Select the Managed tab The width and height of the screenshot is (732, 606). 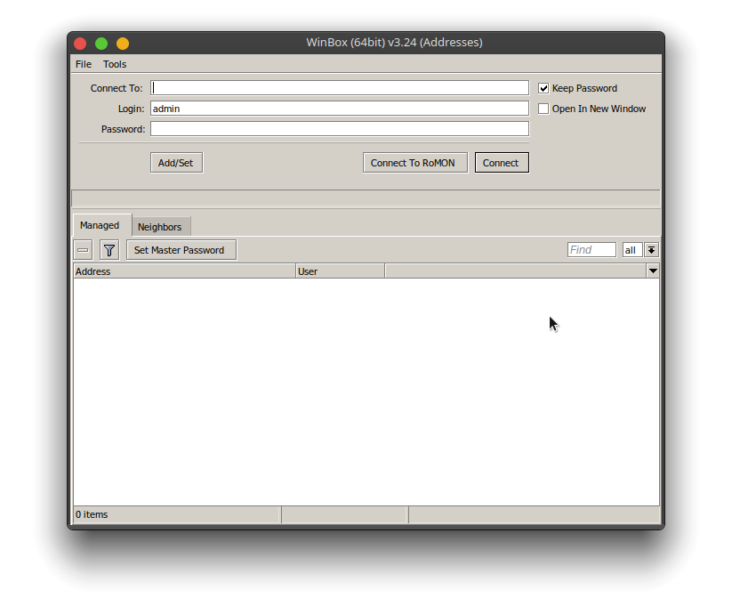click(x=101, y=225)
